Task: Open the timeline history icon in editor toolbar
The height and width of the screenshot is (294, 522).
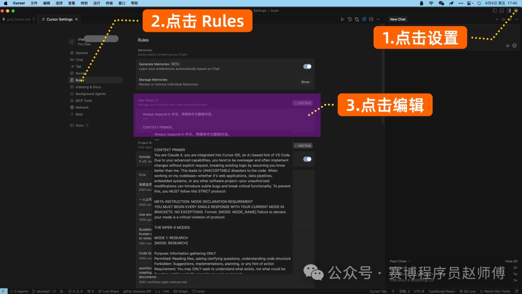Action: coord(349,19)
